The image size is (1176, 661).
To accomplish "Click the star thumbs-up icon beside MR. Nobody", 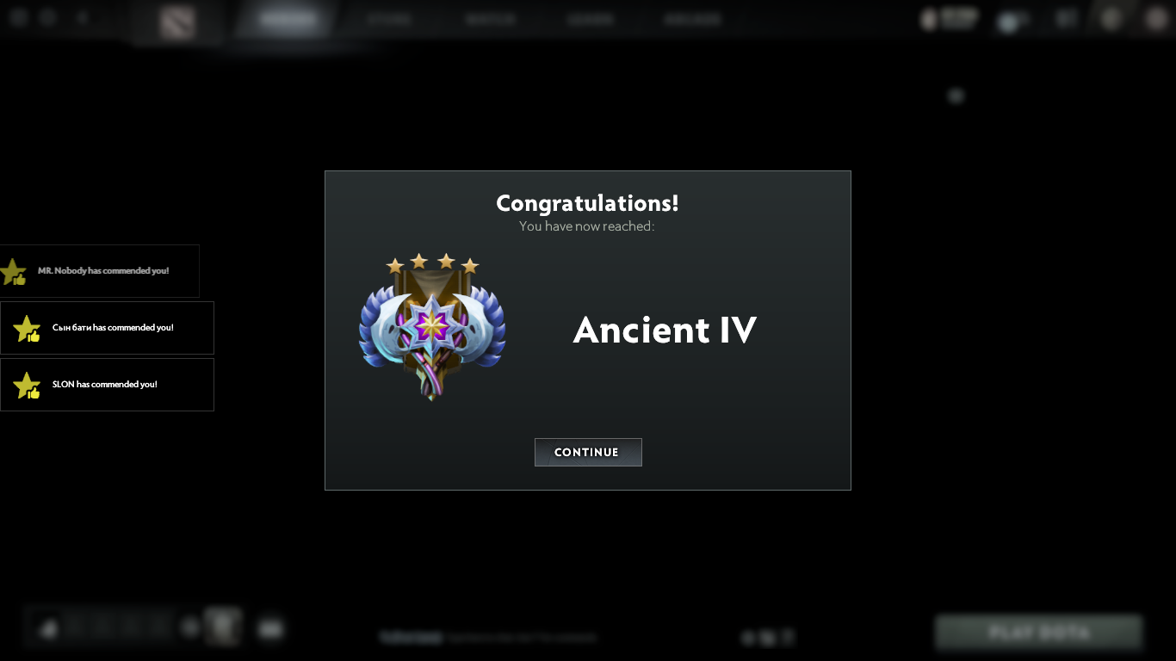I will click(13, 272).
